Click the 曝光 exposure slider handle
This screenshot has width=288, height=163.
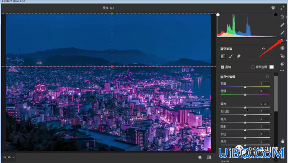pyautogui.click(x=245, y=107)
